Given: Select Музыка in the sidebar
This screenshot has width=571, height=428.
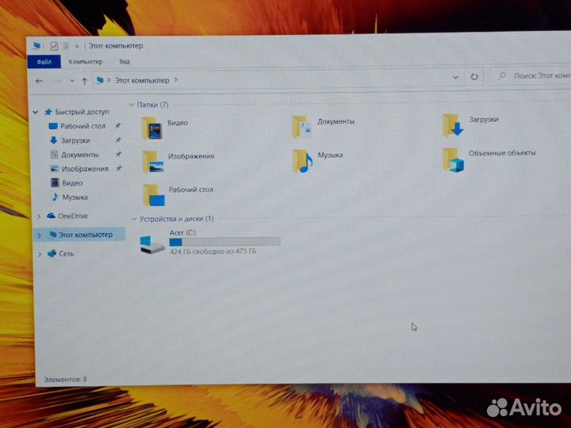Looking at the screenshot, I should (69, 197).
